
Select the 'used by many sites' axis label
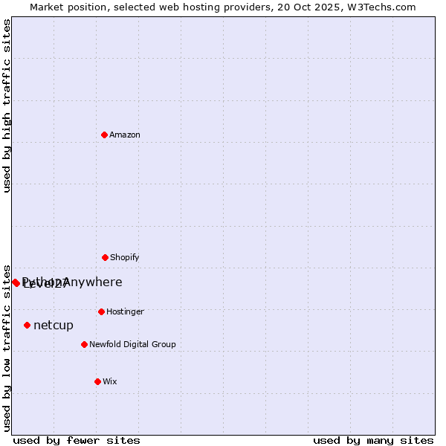pyautogui.click(x=373, y=440)
